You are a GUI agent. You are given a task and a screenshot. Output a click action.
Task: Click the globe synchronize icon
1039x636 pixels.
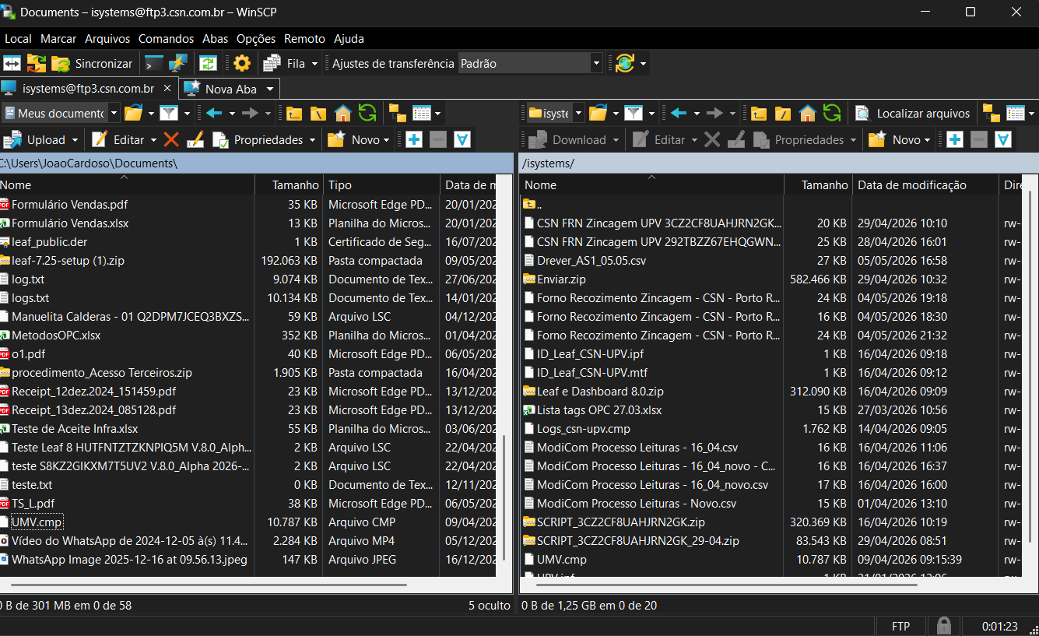624,63
